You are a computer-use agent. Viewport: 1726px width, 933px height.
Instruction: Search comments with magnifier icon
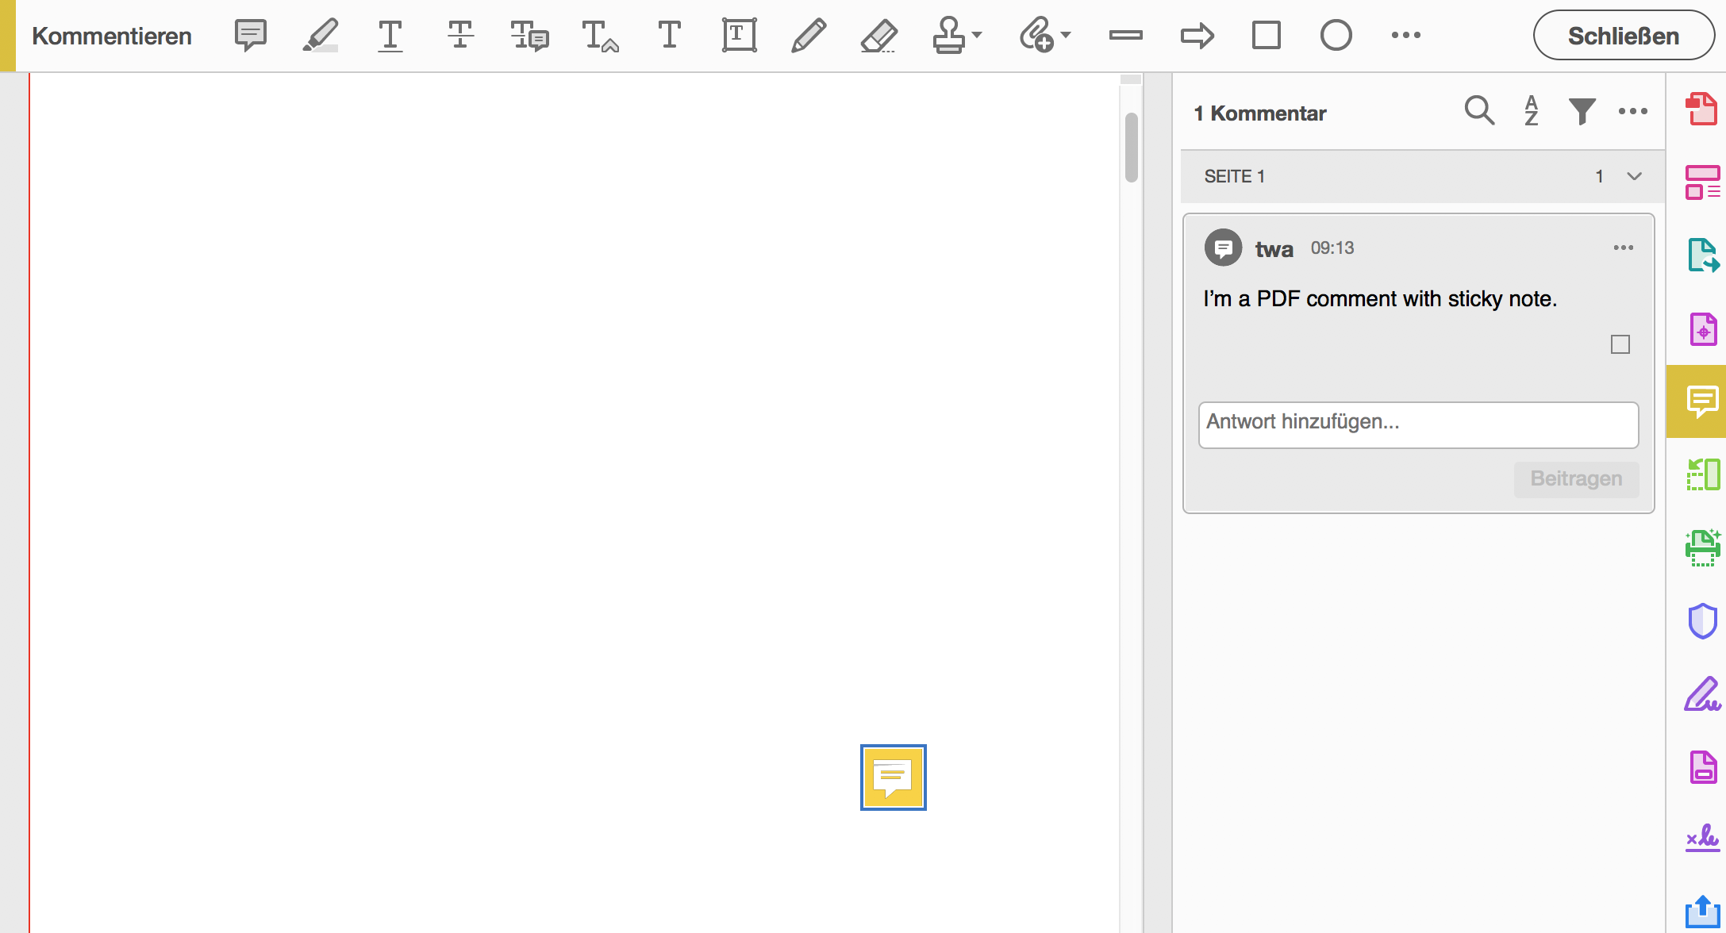click(x=1479, y=111)
